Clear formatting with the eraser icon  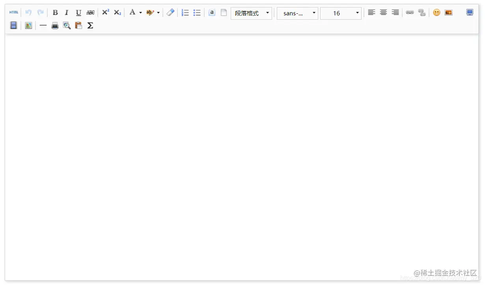(x=170, y=12)
